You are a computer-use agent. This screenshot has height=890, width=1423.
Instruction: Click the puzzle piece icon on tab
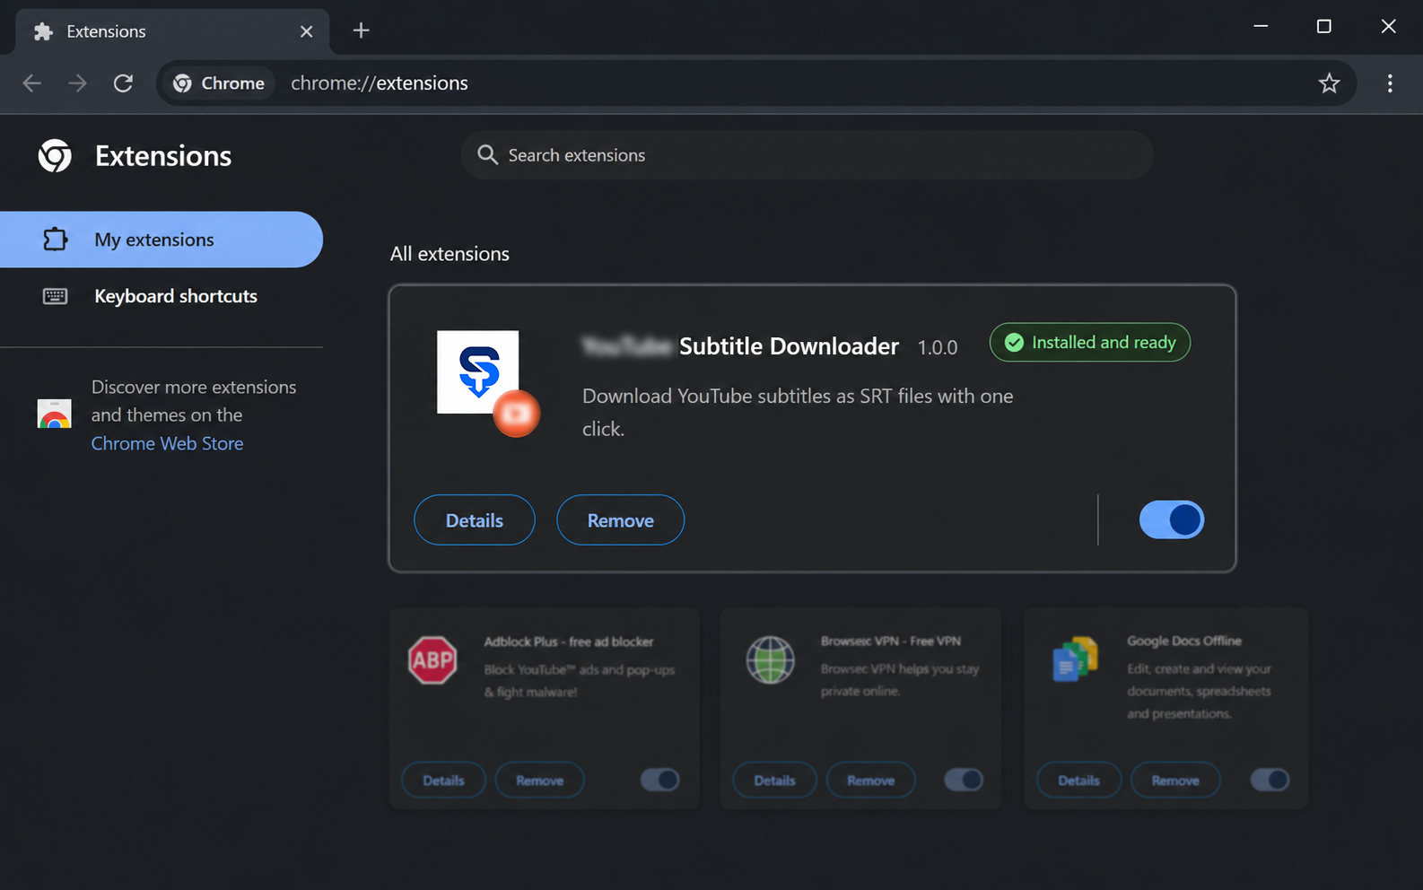point(43,31)
